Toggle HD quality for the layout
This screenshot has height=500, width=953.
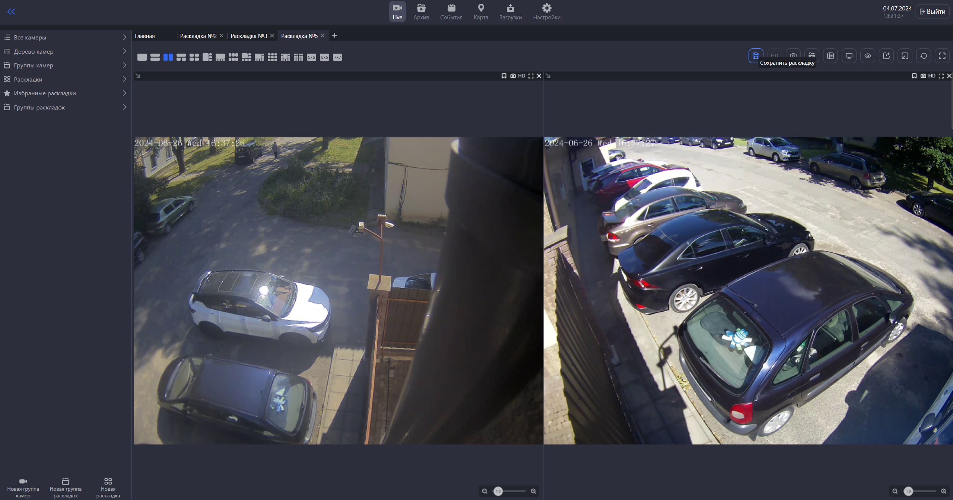775,55
